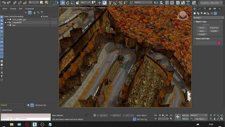This screenshot has width=225, height=127.
Task: Click the Sunlight button
Action: pyautogui.click(x=214, y=31)
